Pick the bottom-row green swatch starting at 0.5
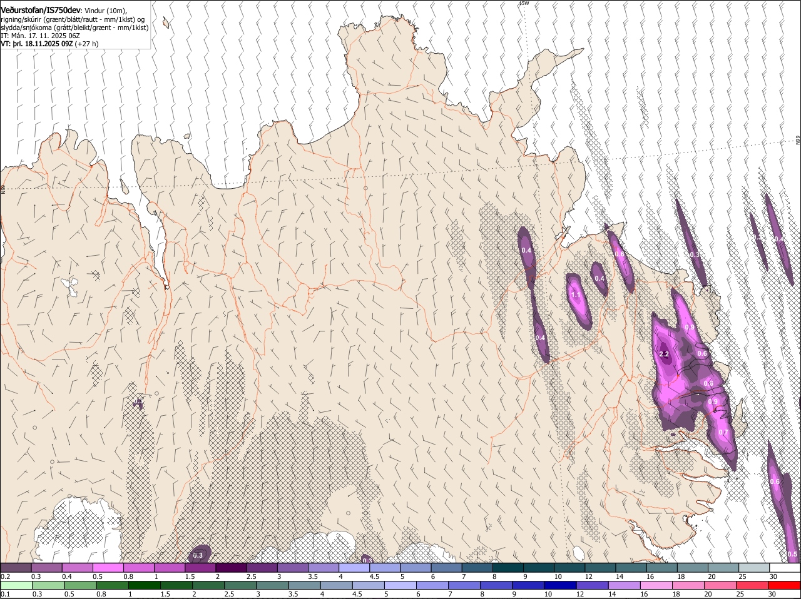Viewport: 801px width, 599px height. (x=80, y=585)
